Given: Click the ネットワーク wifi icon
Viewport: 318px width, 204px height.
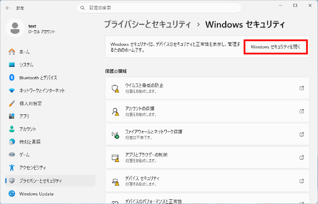Looking at the screenshot, I should pos(12,90).
